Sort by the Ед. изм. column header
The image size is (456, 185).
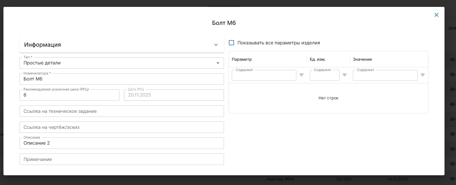[318, 59]
